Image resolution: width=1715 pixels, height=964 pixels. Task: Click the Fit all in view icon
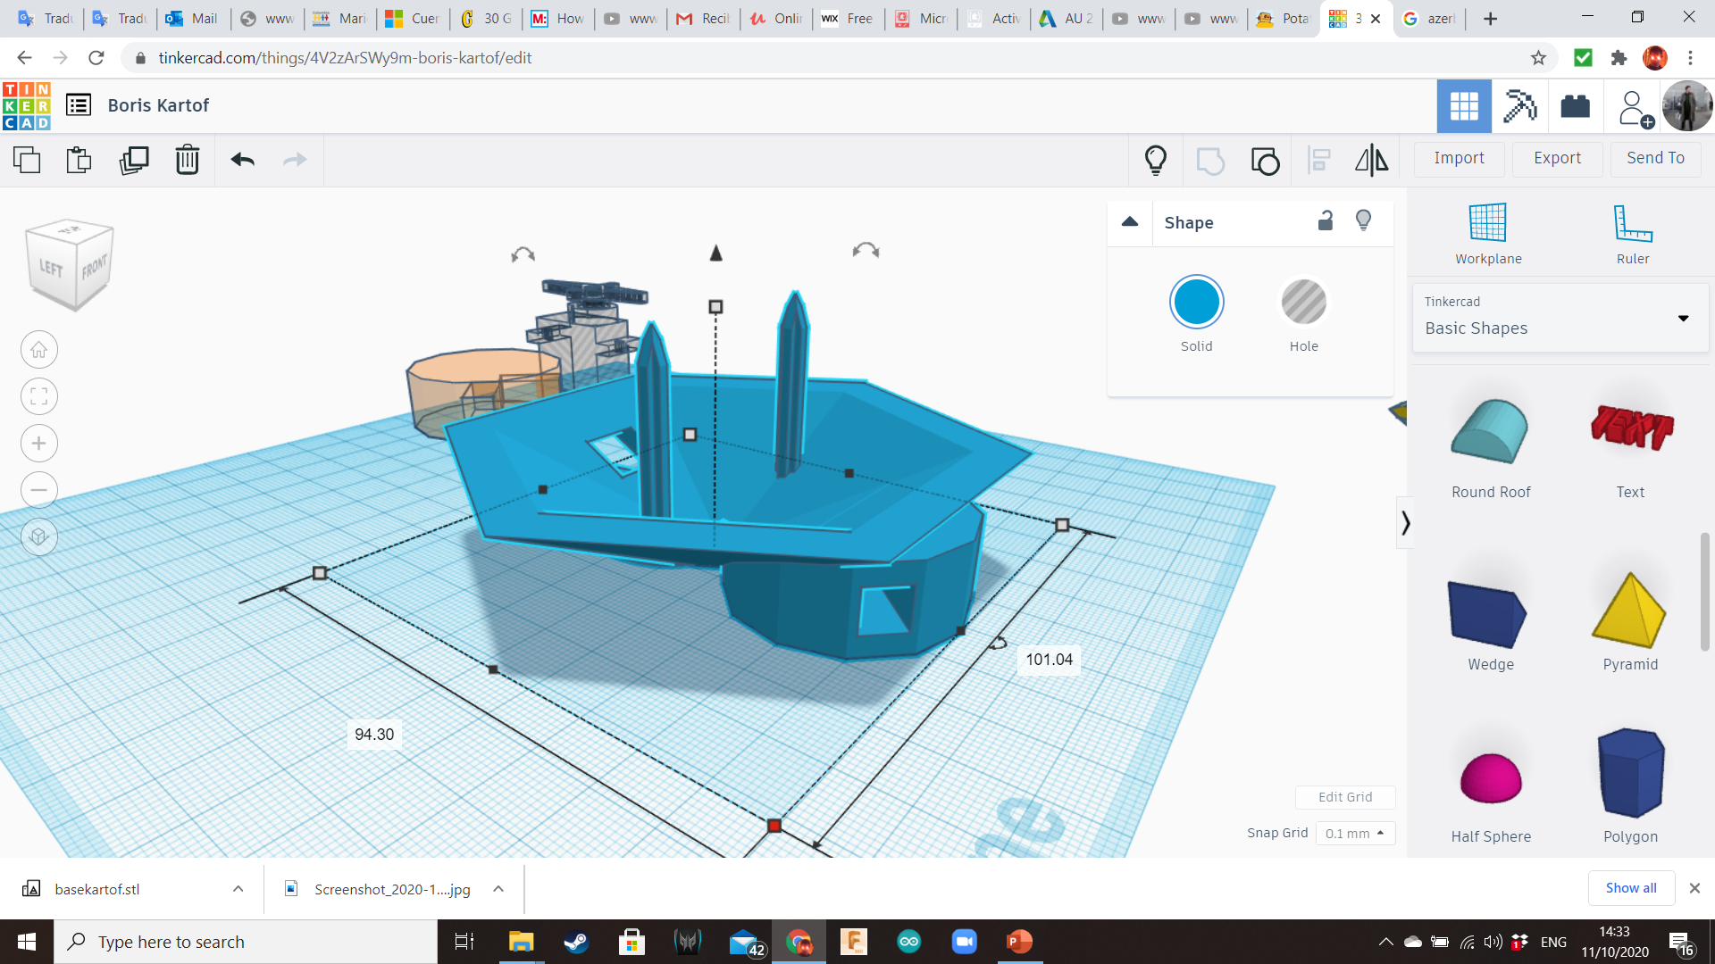(x=39, y=396)
